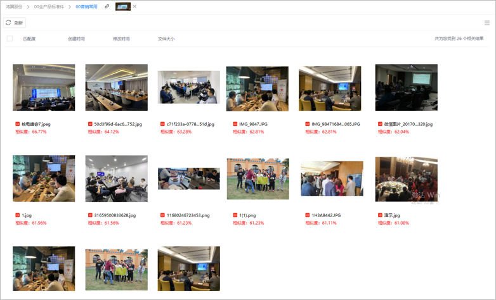Open thumbnail of 11680246723453.png
Viewport: 496px width, 300px height.
(189, 178)
